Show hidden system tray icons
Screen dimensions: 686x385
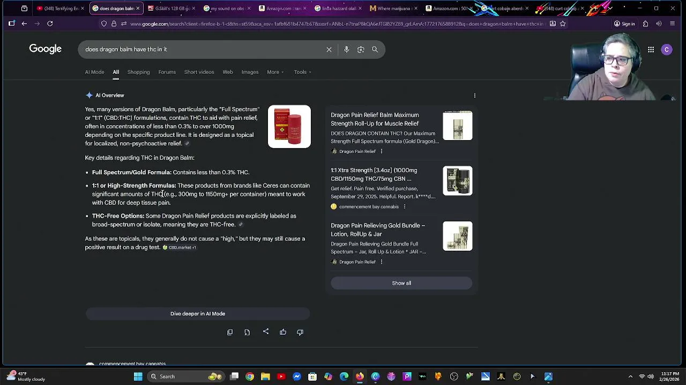tap(630, 376)
